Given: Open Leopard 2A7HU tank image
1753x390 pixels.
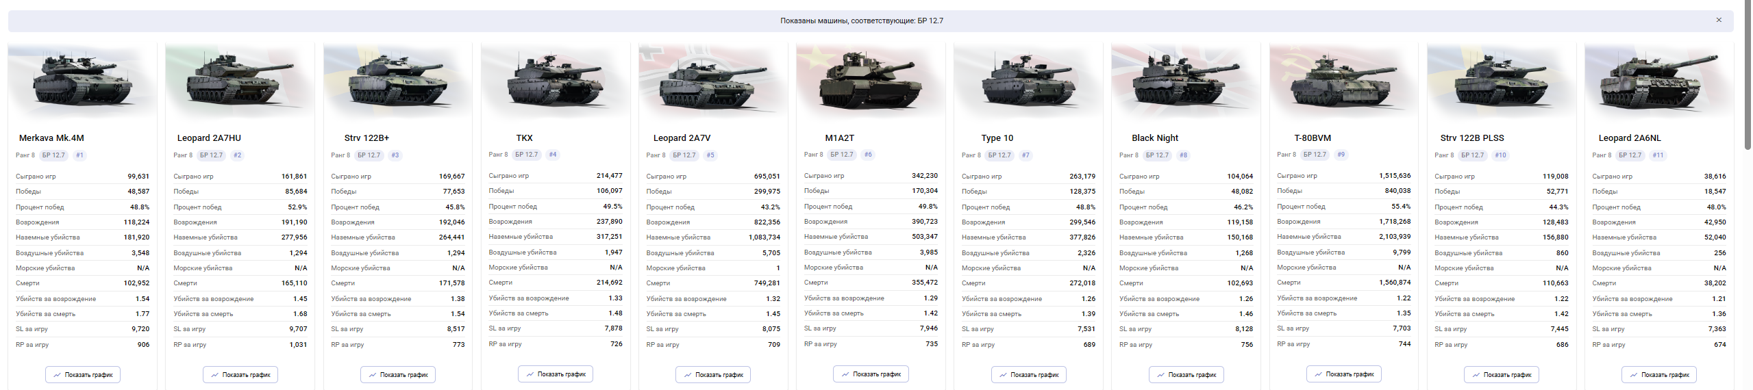Looking at the screenshot, I should coord(240,81).
